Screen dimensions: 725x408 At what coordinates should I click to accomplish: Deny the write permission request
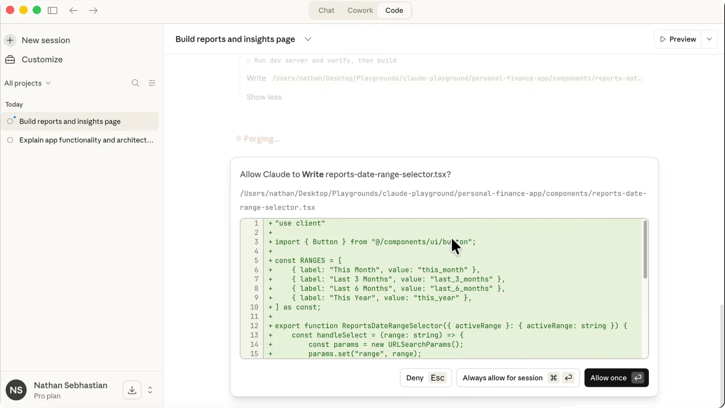tap(426, 378)
